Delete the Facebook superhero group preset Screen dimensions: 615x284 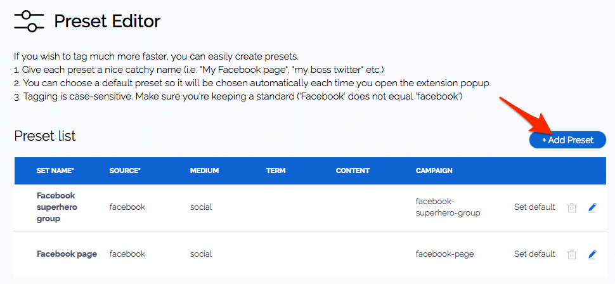[x=571, y=207]
